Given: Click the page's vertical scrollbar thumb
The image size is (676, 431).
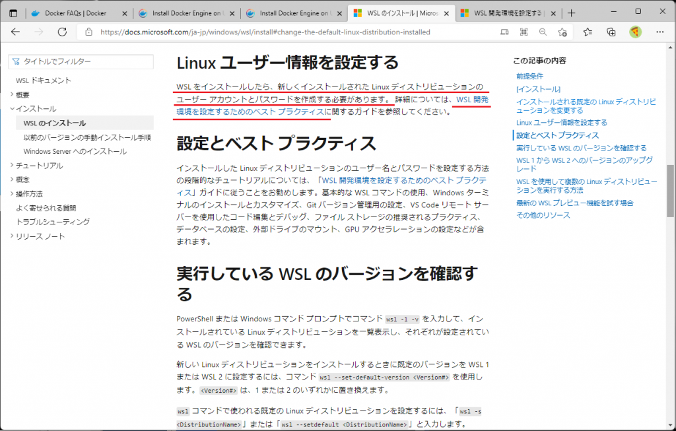Looking at the screenshot, I should click(671, 191).
